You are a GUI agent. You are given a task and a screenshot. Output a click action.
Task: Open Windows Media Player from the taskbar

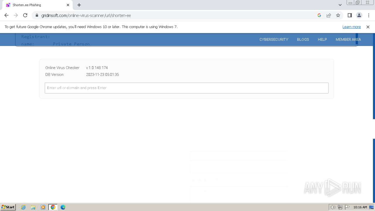coord(43,207)
